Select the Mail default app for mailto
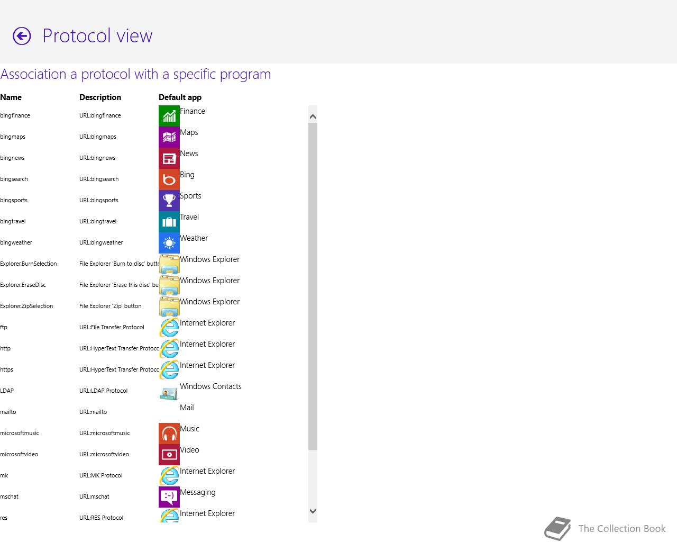This screenshot has height=542, width=677. 187,408
